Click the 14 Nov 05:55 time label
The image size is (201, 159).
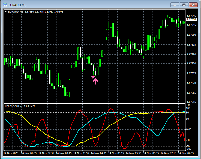134,153
